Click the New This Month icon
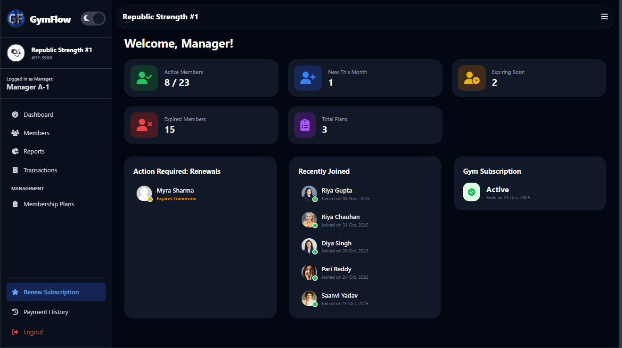622x348 pixels. (308, 78)
